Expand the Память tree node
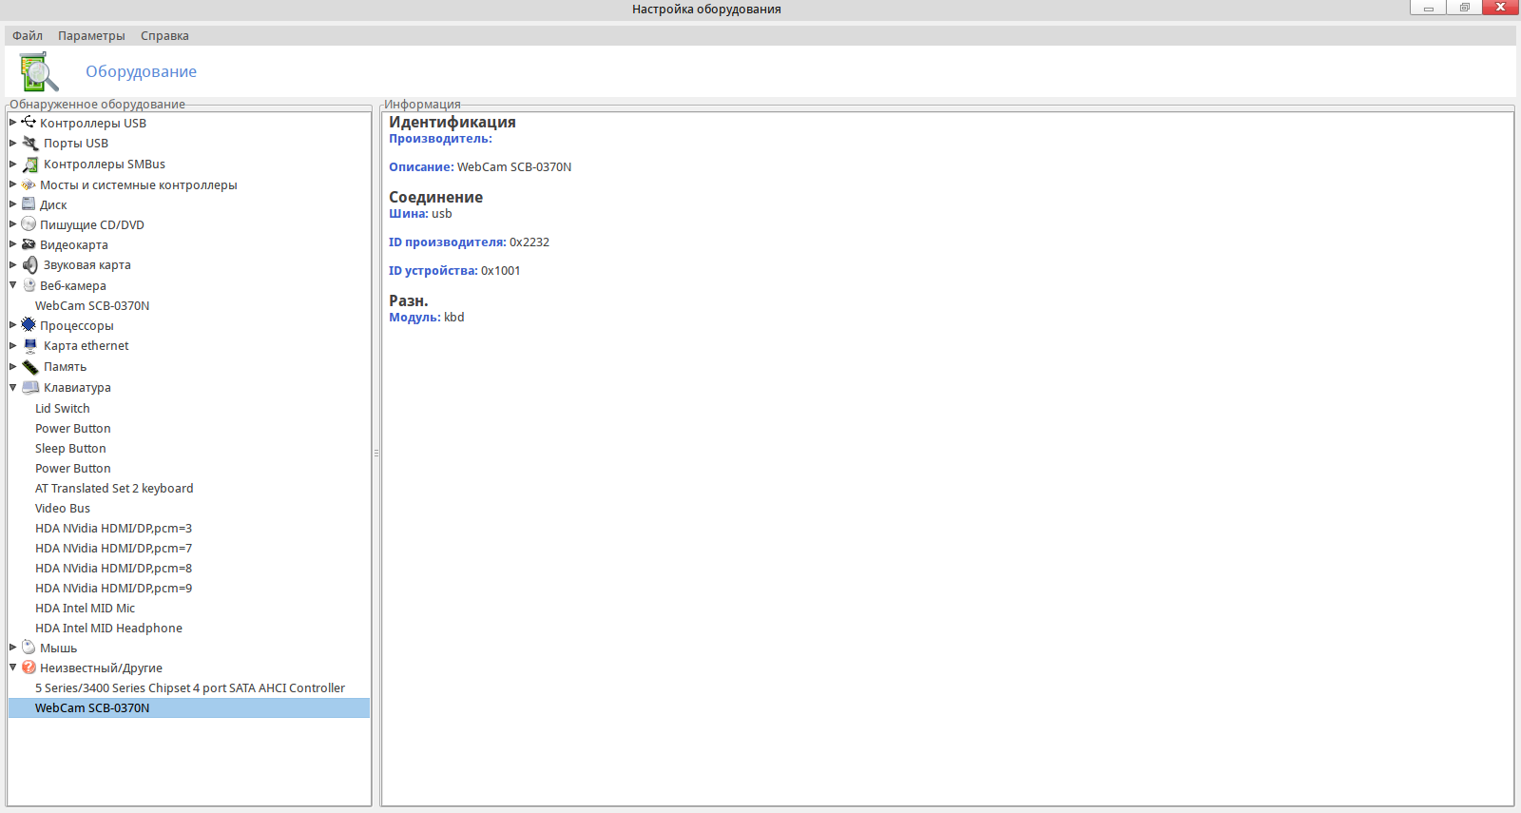The image size is (1521, 813). tap(13, 366)
